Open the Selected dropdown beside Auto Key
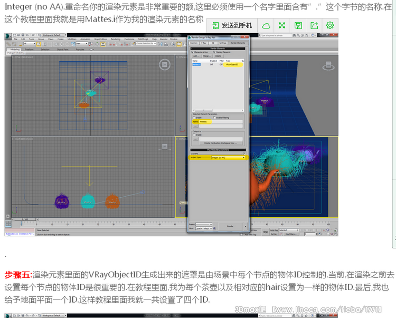The height and width of the screenshot is (318, 396). [x=289, y=230]
